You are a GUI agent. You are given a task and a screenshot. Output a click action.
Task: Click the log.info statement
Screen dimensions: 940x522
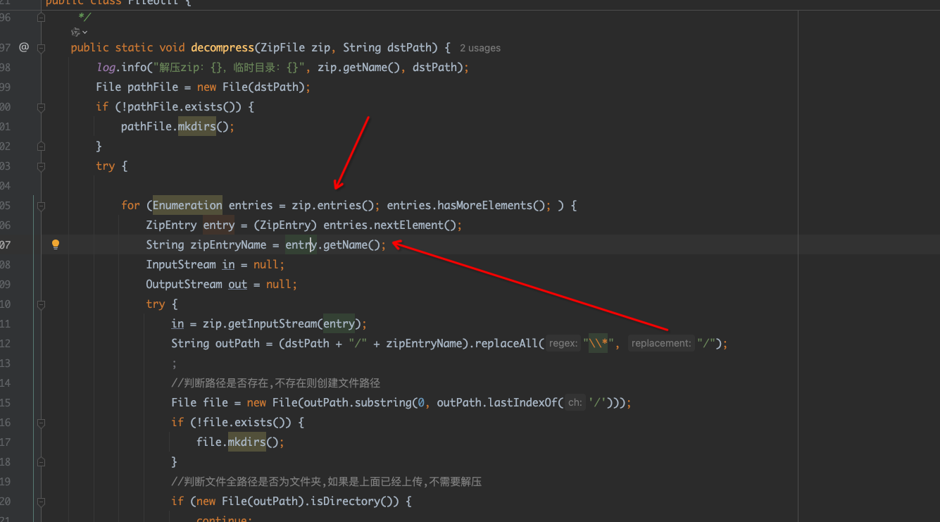click(x=282, y=67)
